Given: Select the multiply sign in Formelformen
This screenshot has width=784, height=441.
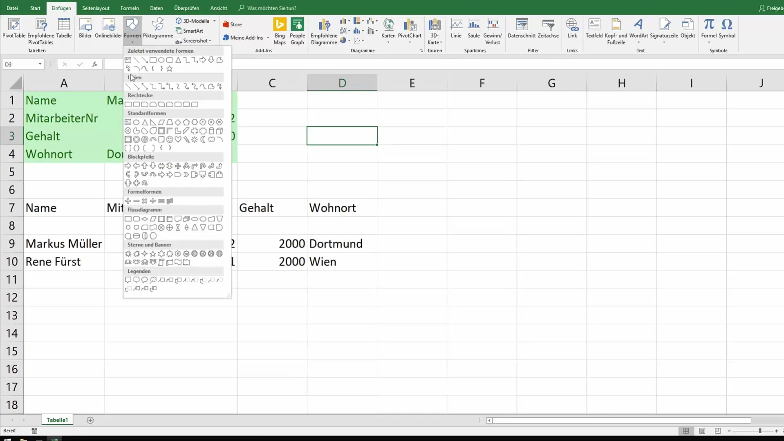Looking at the screenshot, I should click(x=145, y=201).
